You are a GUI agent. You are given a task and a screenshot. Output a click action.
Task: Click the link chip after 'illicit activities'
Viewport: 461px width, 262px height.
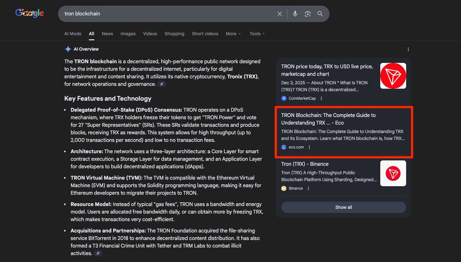pyautogui.click(x=98, y=253)
